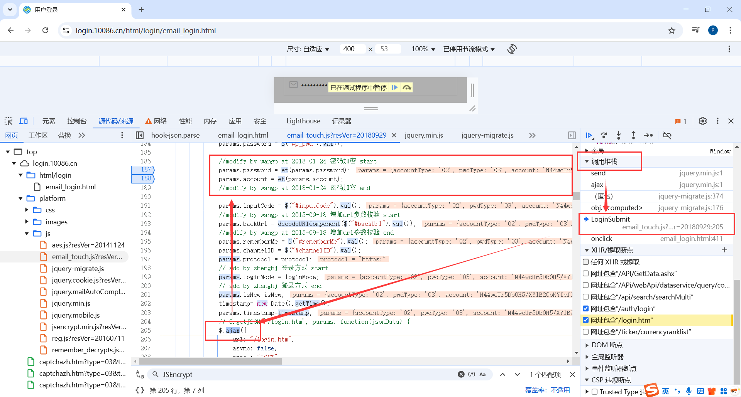
Task: Toggle the device toolbar icon
Action: pos(24,121)
